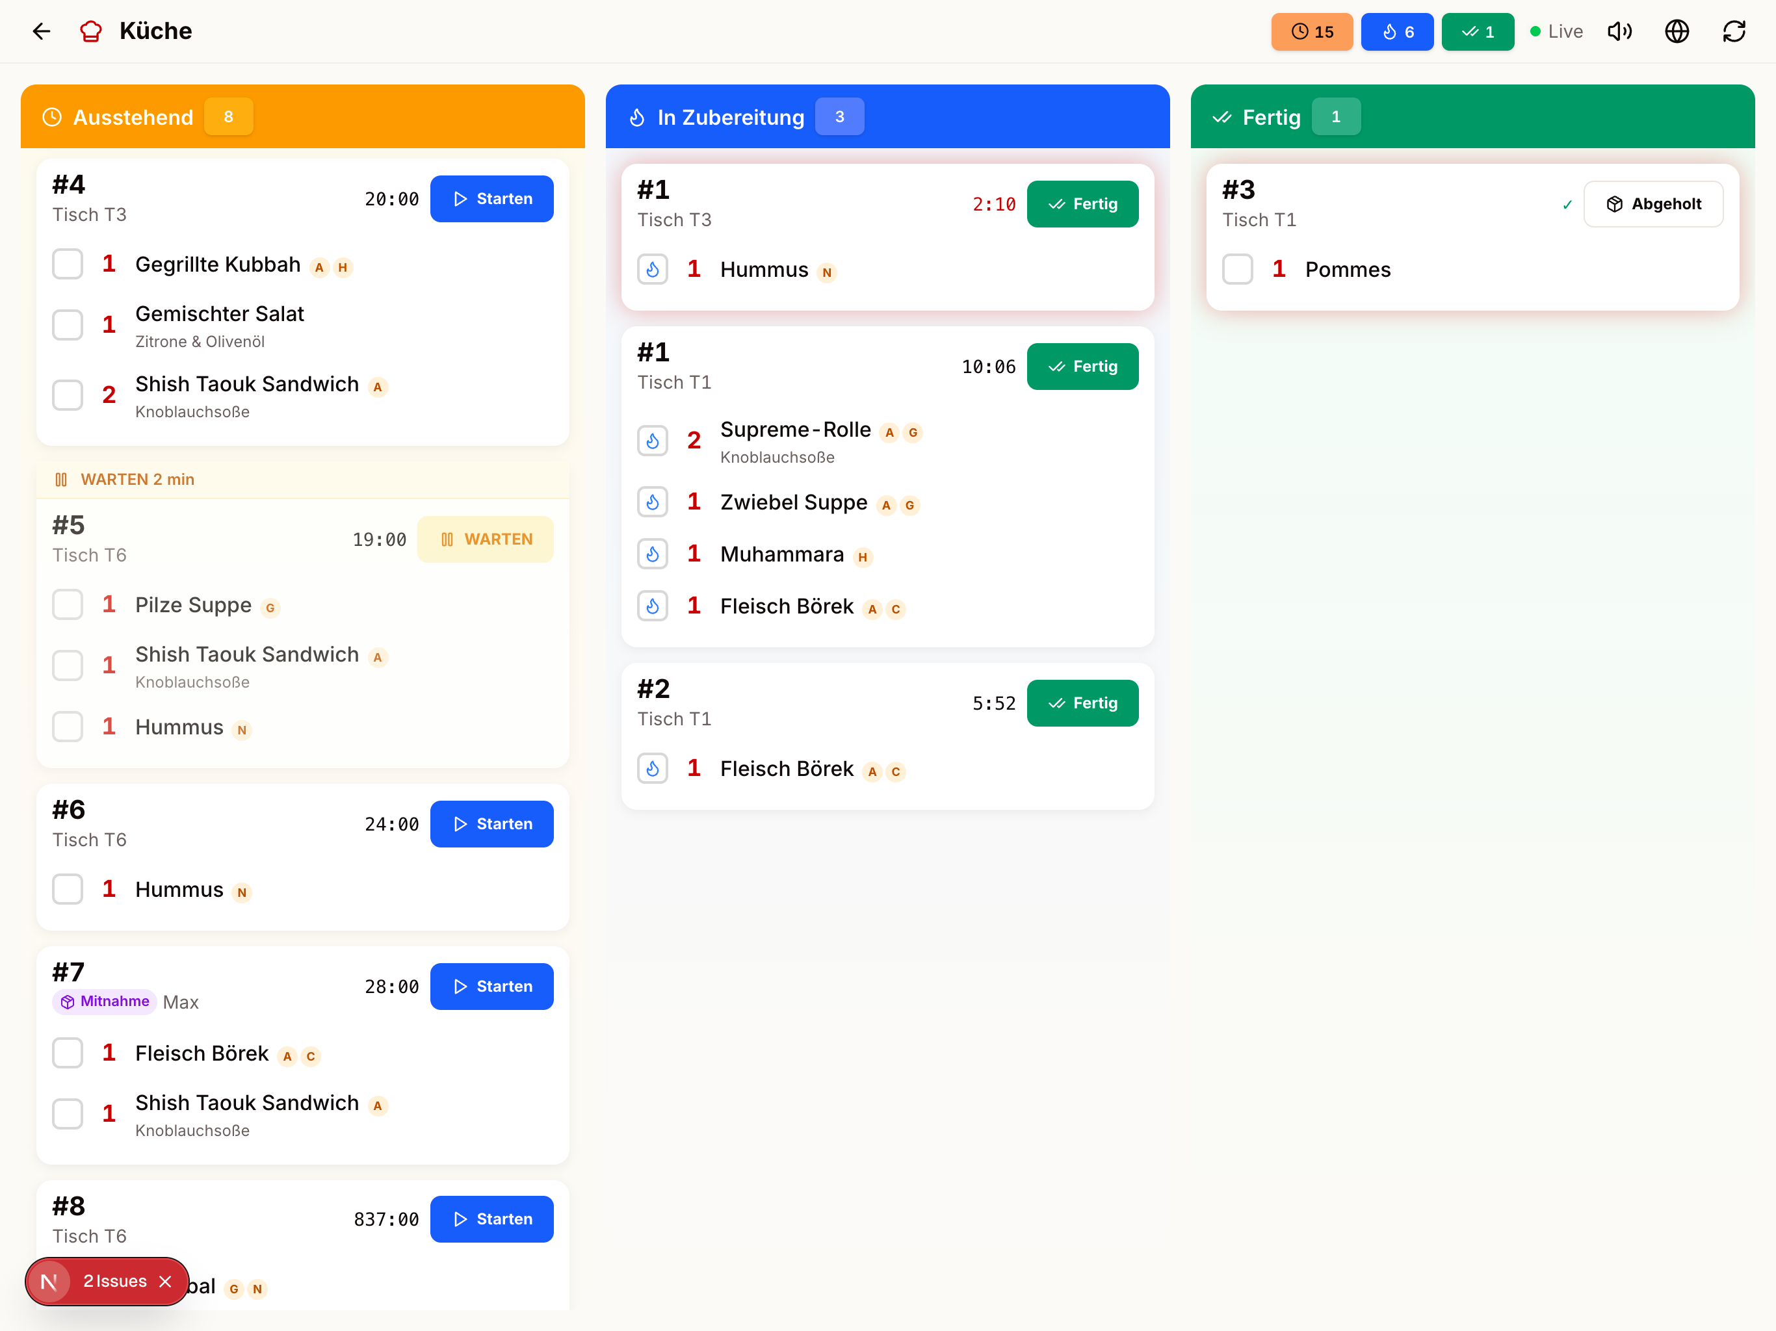Click allergen A badge on Supreme-Rolle
Screen dimensions: 1776x1331
[889, 433]
